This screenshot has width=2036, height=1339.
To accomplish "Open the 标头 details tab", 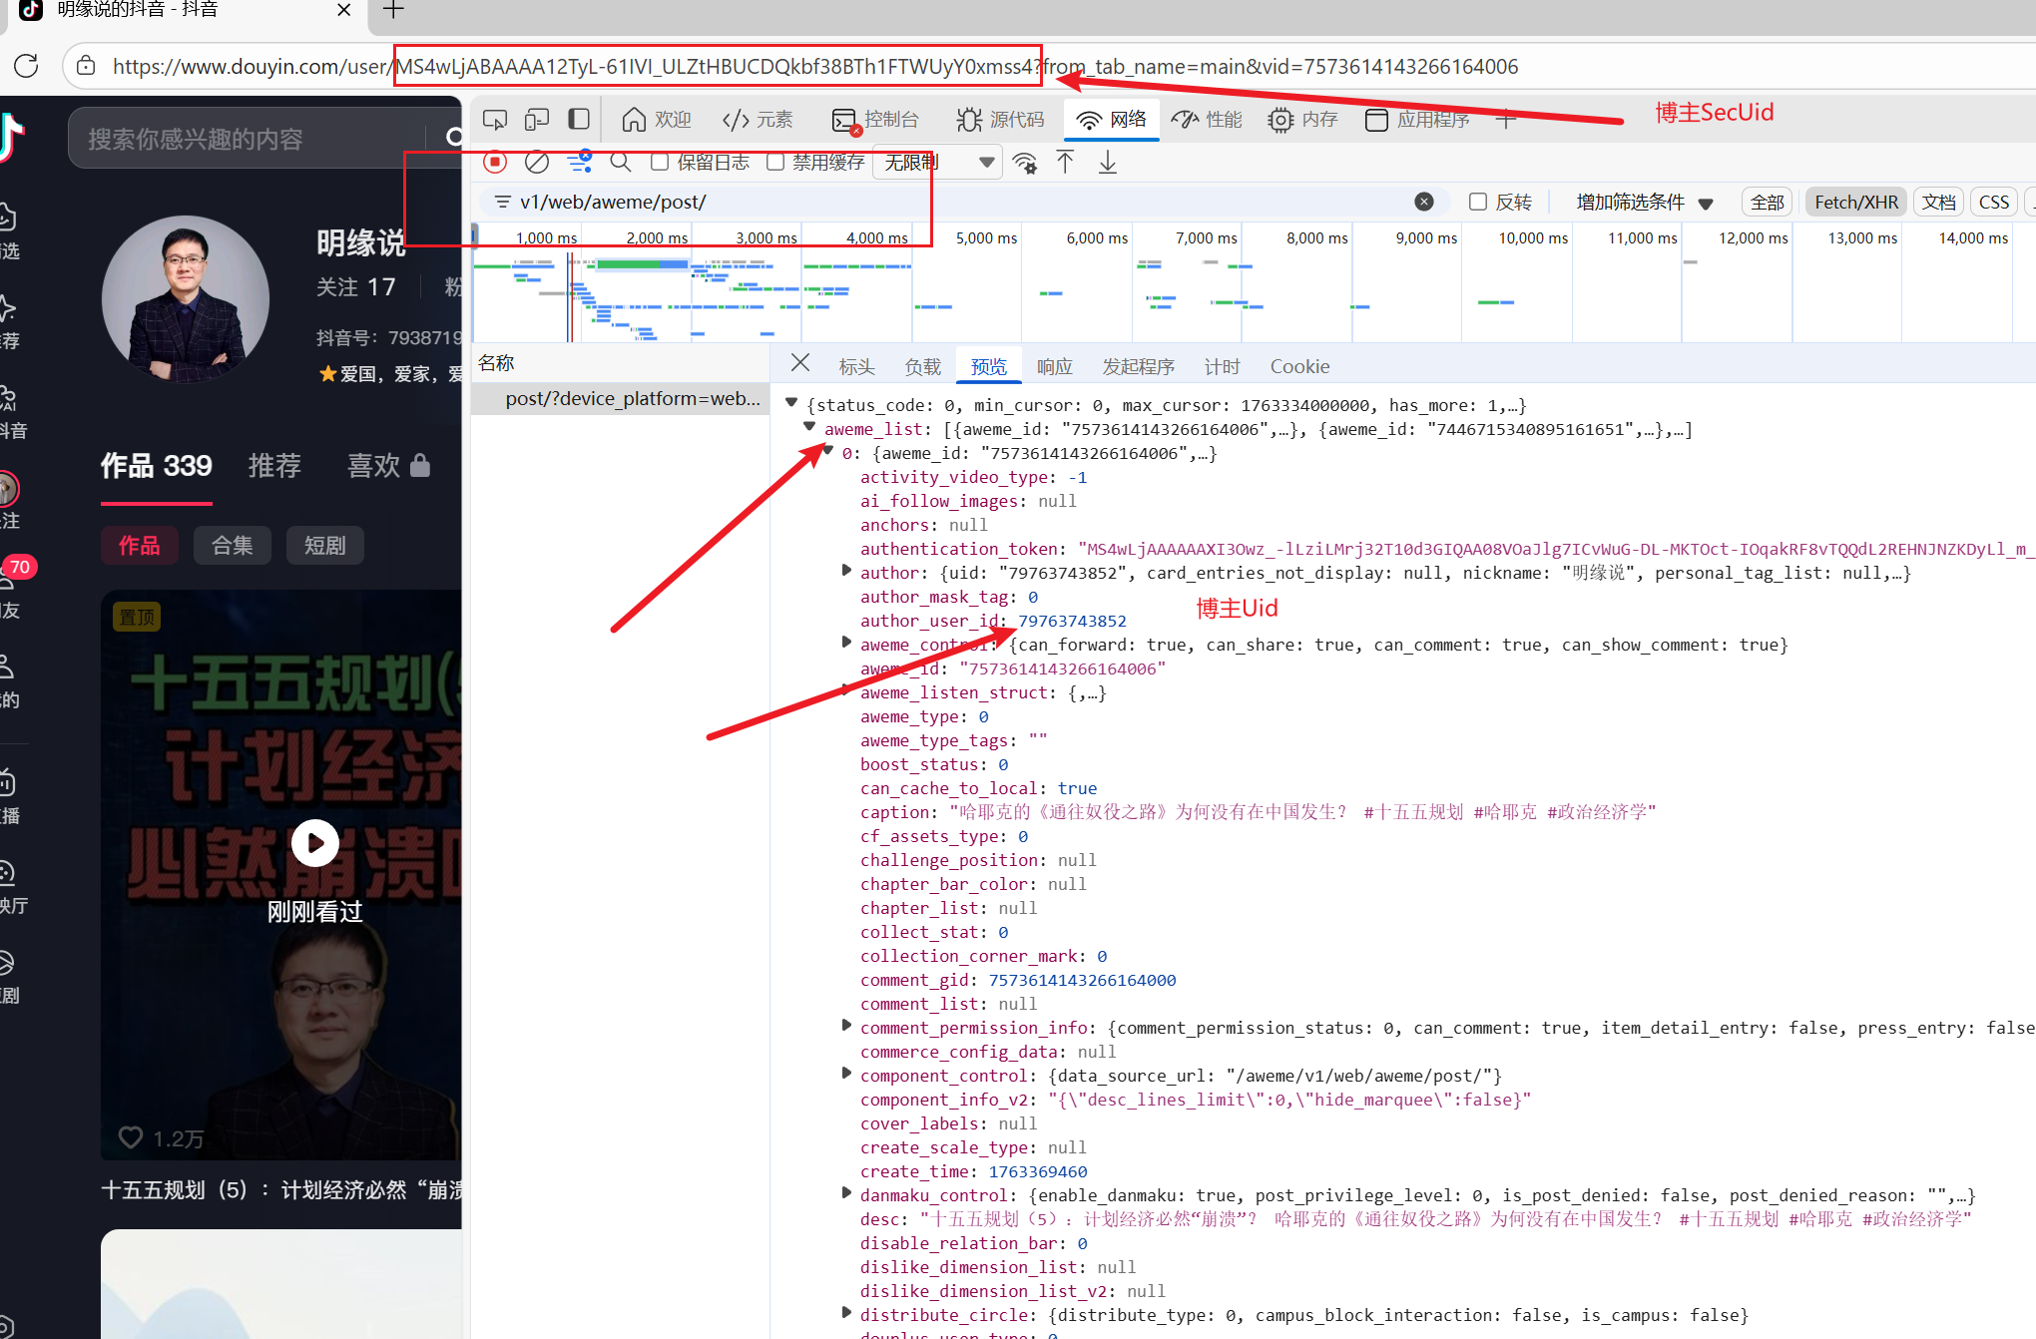I will [x=856, y=366].
